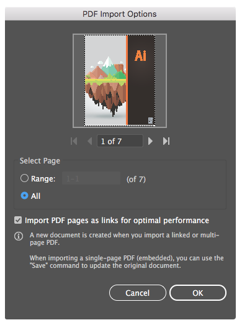Go to the previous page arrow
Screen dimensions: 242x325
point(89,141)
